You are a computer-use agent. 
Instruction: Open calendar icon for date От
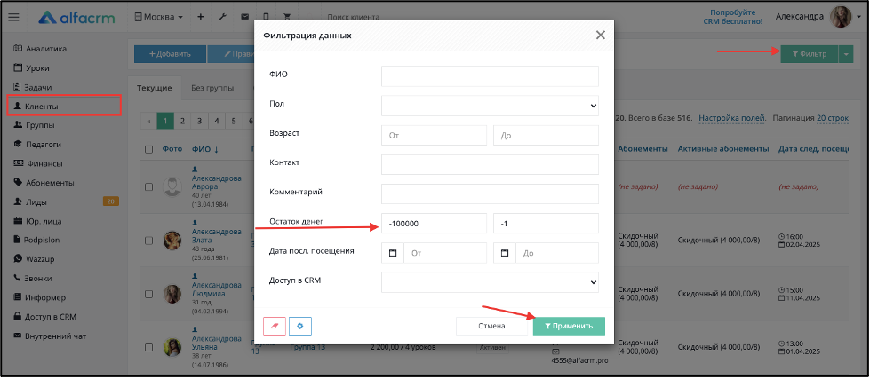393,253
